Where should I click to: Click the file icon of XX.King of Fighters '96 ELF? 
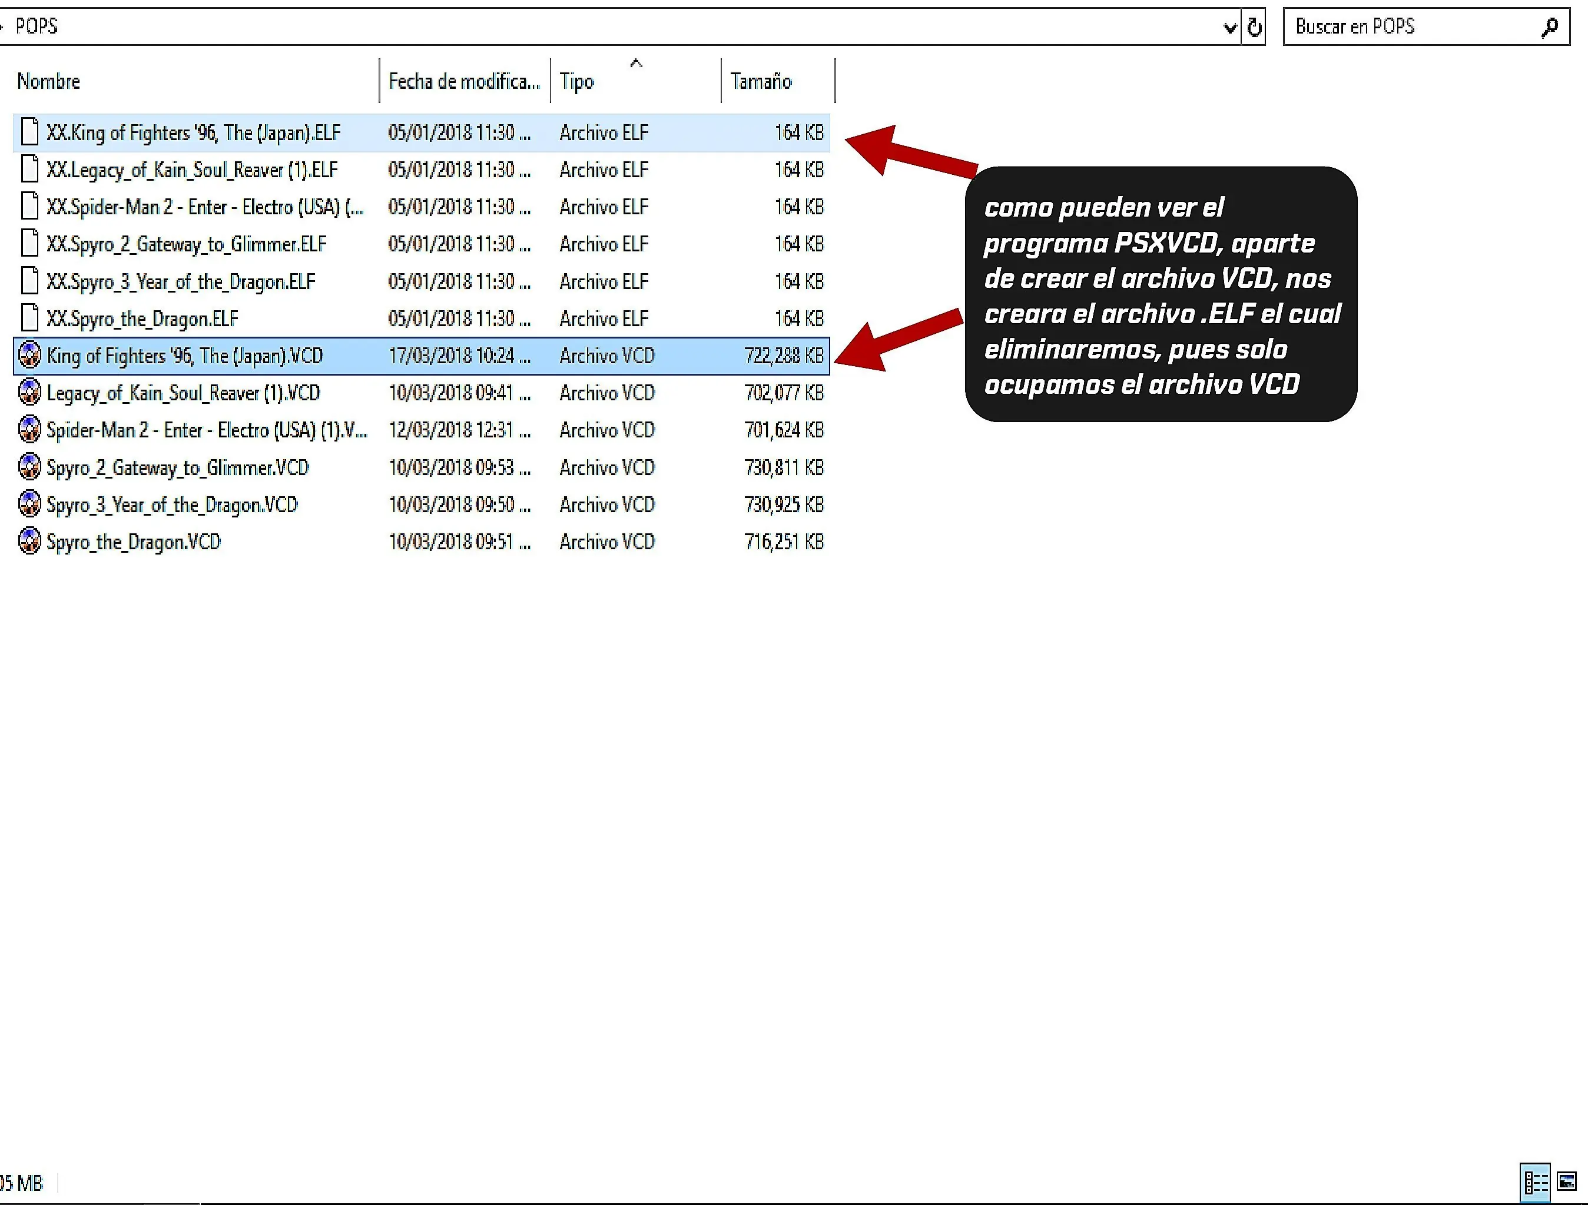tap(29, 132)
